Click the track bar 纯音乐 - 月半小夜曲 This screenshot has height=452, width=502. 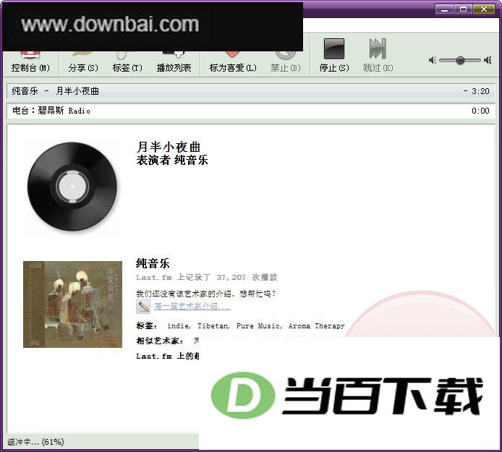[x=251, y=91]
